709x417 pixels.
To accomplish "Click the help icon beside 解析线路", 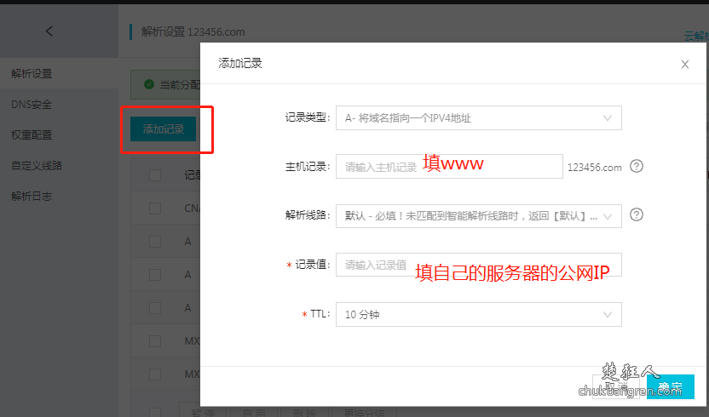I will (636, 215).
